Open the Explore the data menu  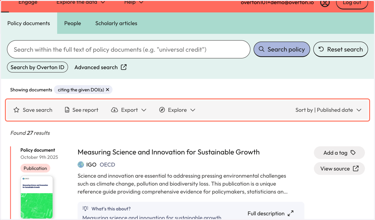(81, 2)
